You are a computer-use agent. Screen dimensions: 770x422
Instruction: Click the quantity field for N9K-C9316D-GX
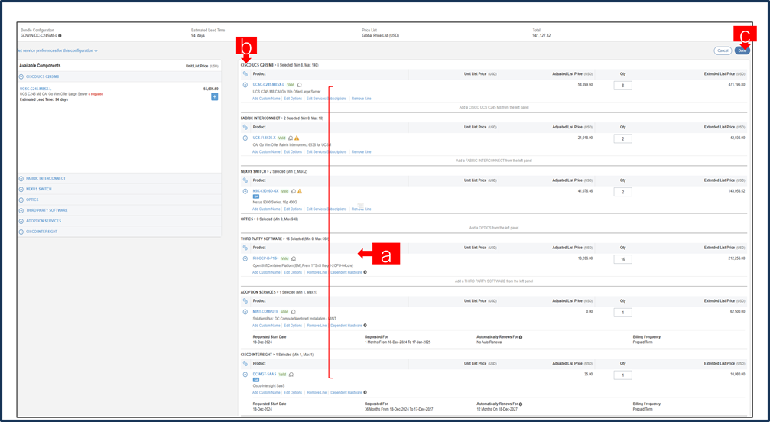(x=622, y=192)
